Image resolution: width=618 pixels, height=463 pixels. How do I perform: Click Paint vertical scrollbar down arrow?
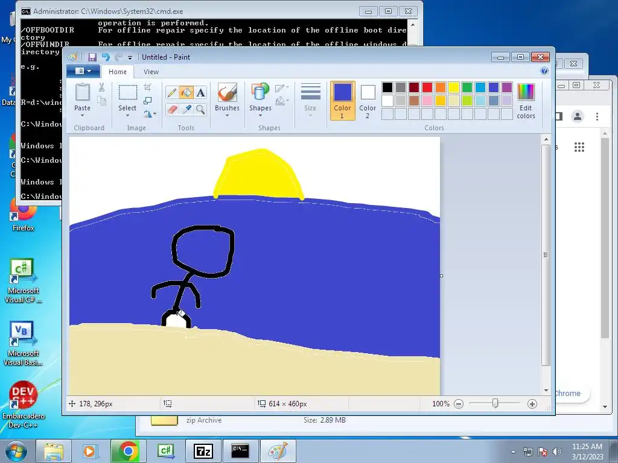pos(546,390)
